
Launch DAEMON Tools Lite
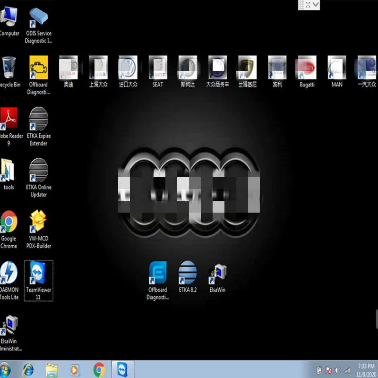click(x=9, y=281)
